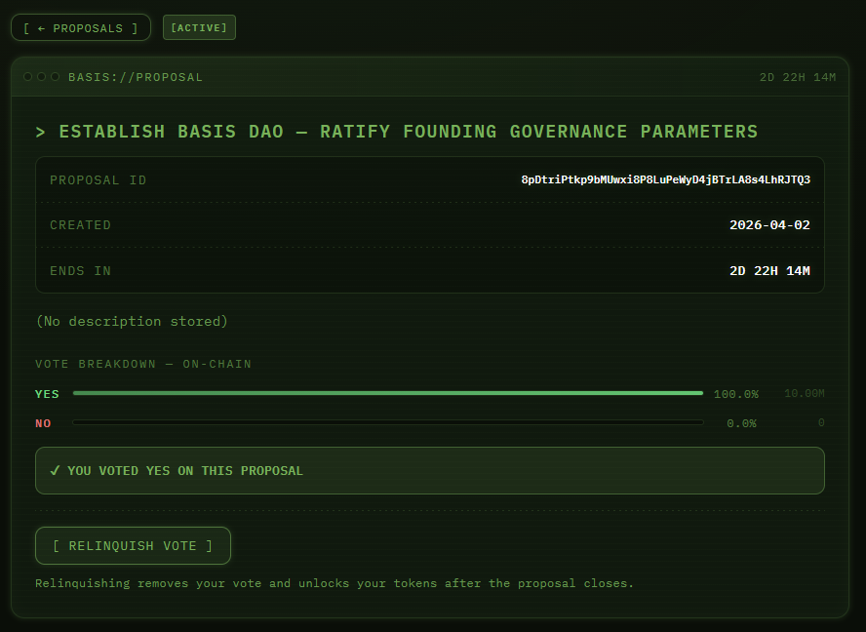Click the '(No description stored)' text
Viewport: 866px width, 632px height.
132,321
